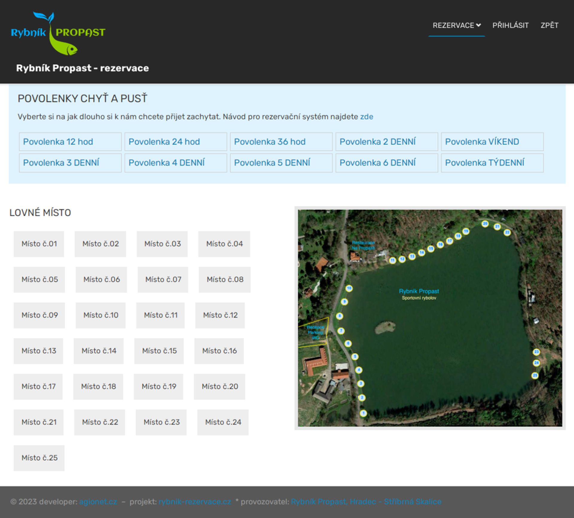This screenshot has width=574, height=518.
Task: Pick Povolenka 5 DENNÍ permit
Action: 281,163
